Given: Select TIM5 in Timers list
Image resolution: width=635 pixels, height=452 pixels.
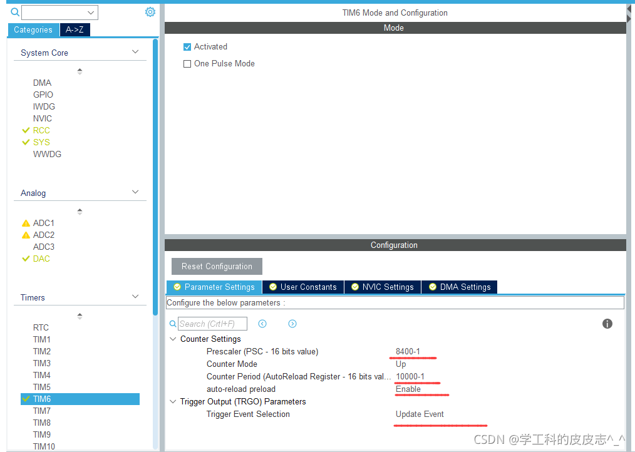Looking at the screenshot, I should [42, 387].
